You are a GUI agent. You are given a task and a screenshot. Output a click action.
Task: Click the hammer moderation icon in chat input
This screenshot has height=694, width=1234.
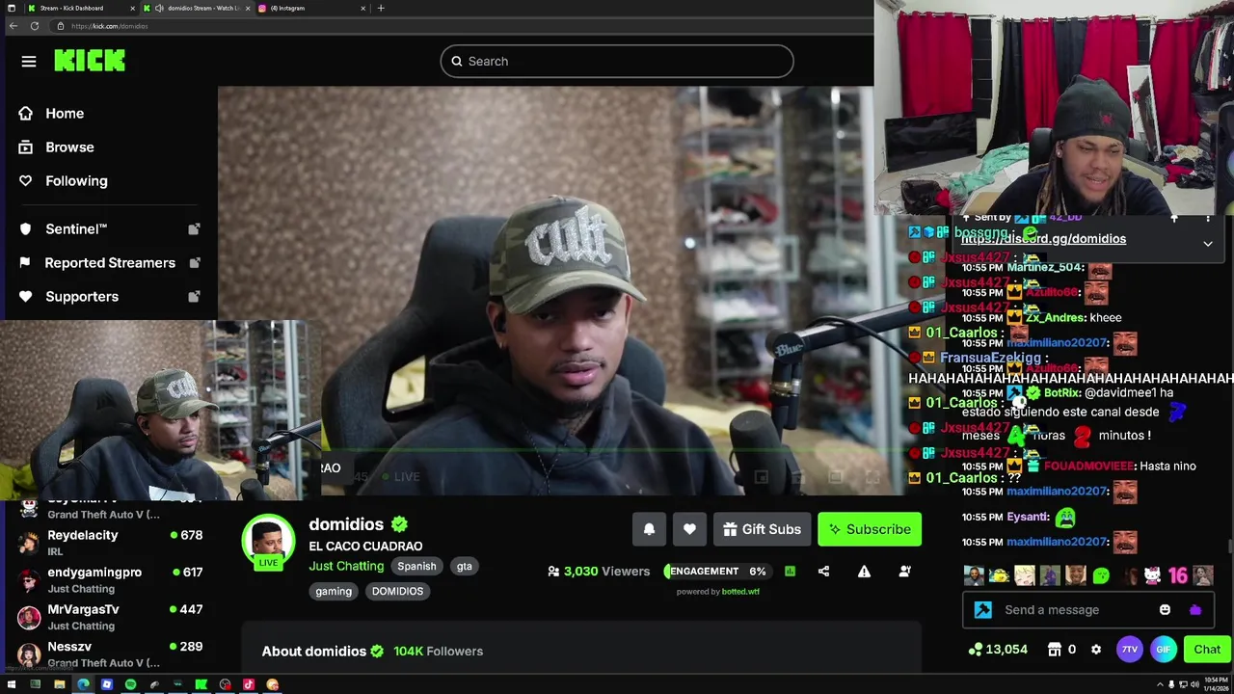coord(982,609)
